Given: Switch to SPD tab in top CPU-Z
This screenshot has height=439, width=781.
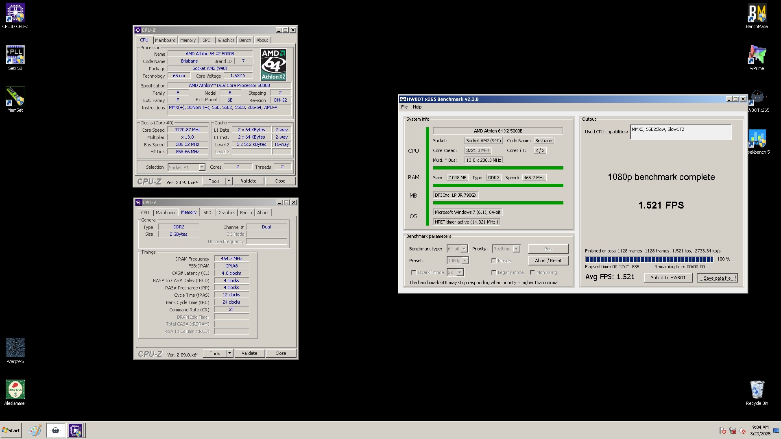Looking at the screenshot, I should (207, 40).
